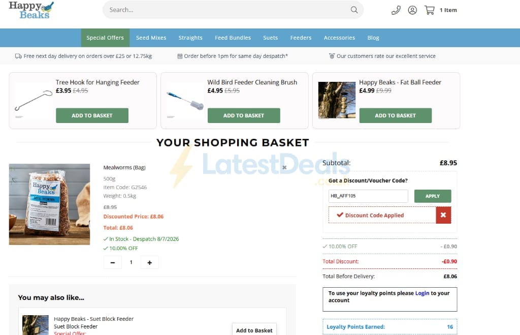Open the Accessories menu
The image size is (520, 335).
coord(339,38)
